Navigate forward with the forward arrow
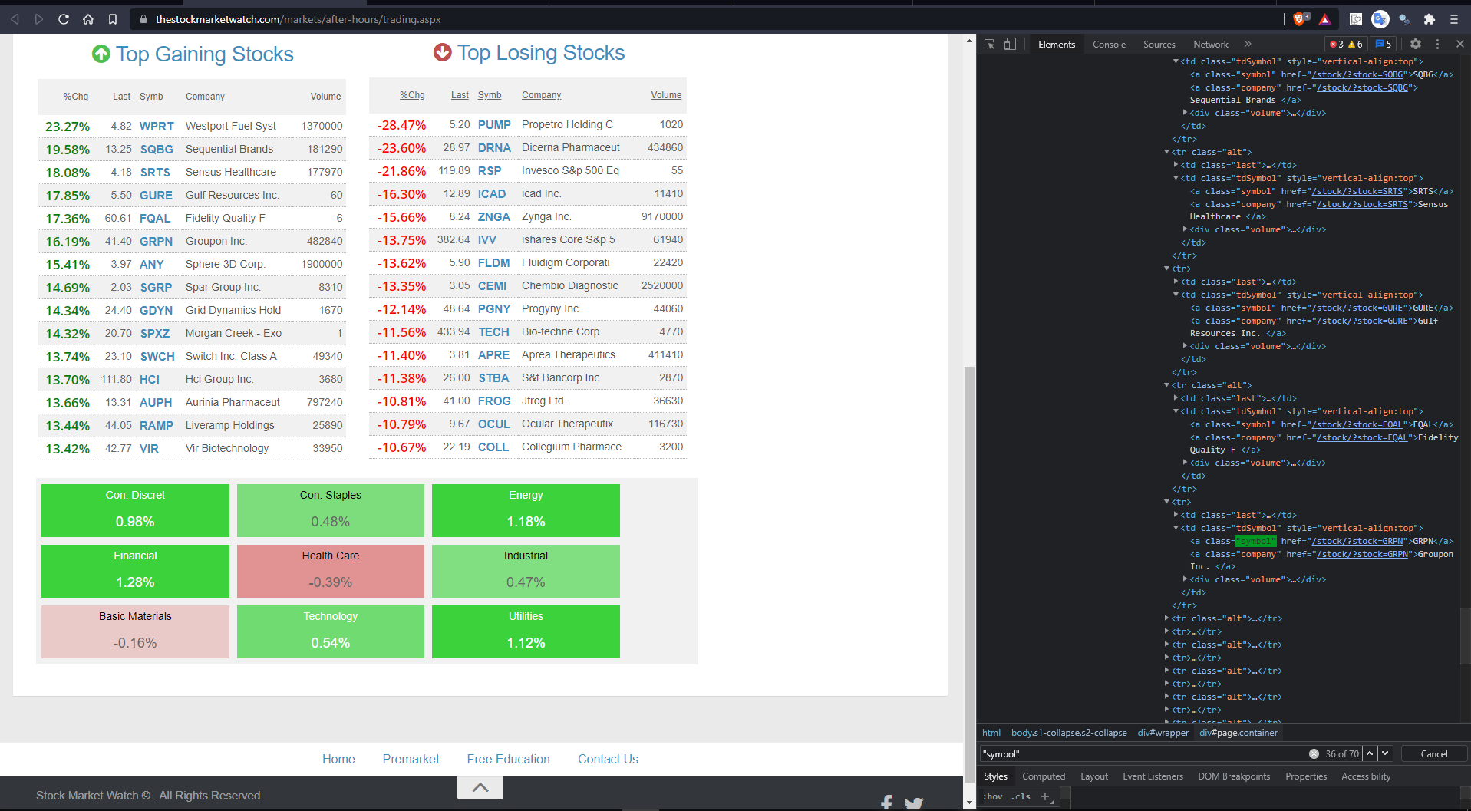Screen dimensions: 1471x811 [39, 19]
